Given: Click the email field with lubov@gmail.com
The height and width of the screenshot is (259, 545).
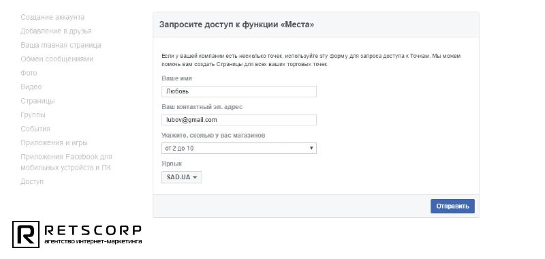Looking at the screenshot, I should (x=239, y=119).
